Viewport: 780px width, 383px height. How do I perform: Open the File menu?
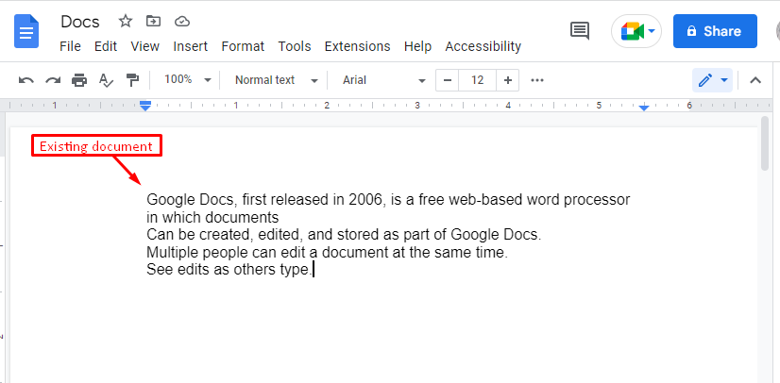tap(70, 46)
